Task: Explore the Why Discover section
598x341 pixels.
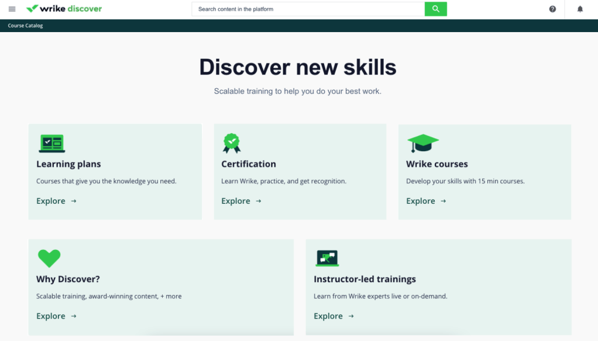Action: (x=51, y=316)
